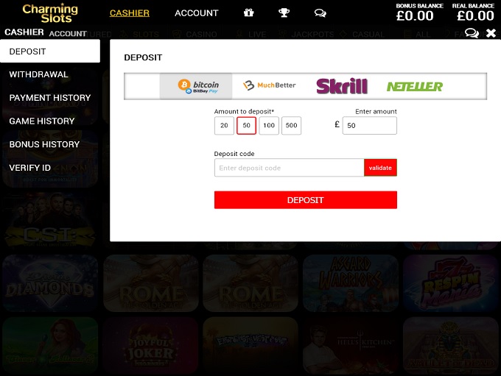Focus the Enter deposit code field
This screenshot has height=376, width=501.
(289, 168)
